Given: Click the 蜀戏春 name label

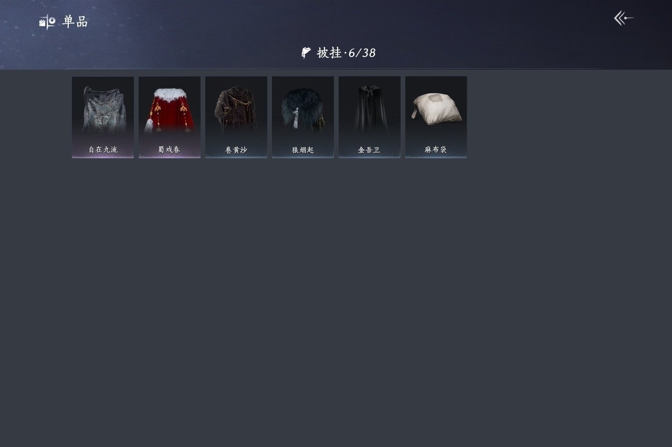Looking at the screenshot, I should point(169,150).
